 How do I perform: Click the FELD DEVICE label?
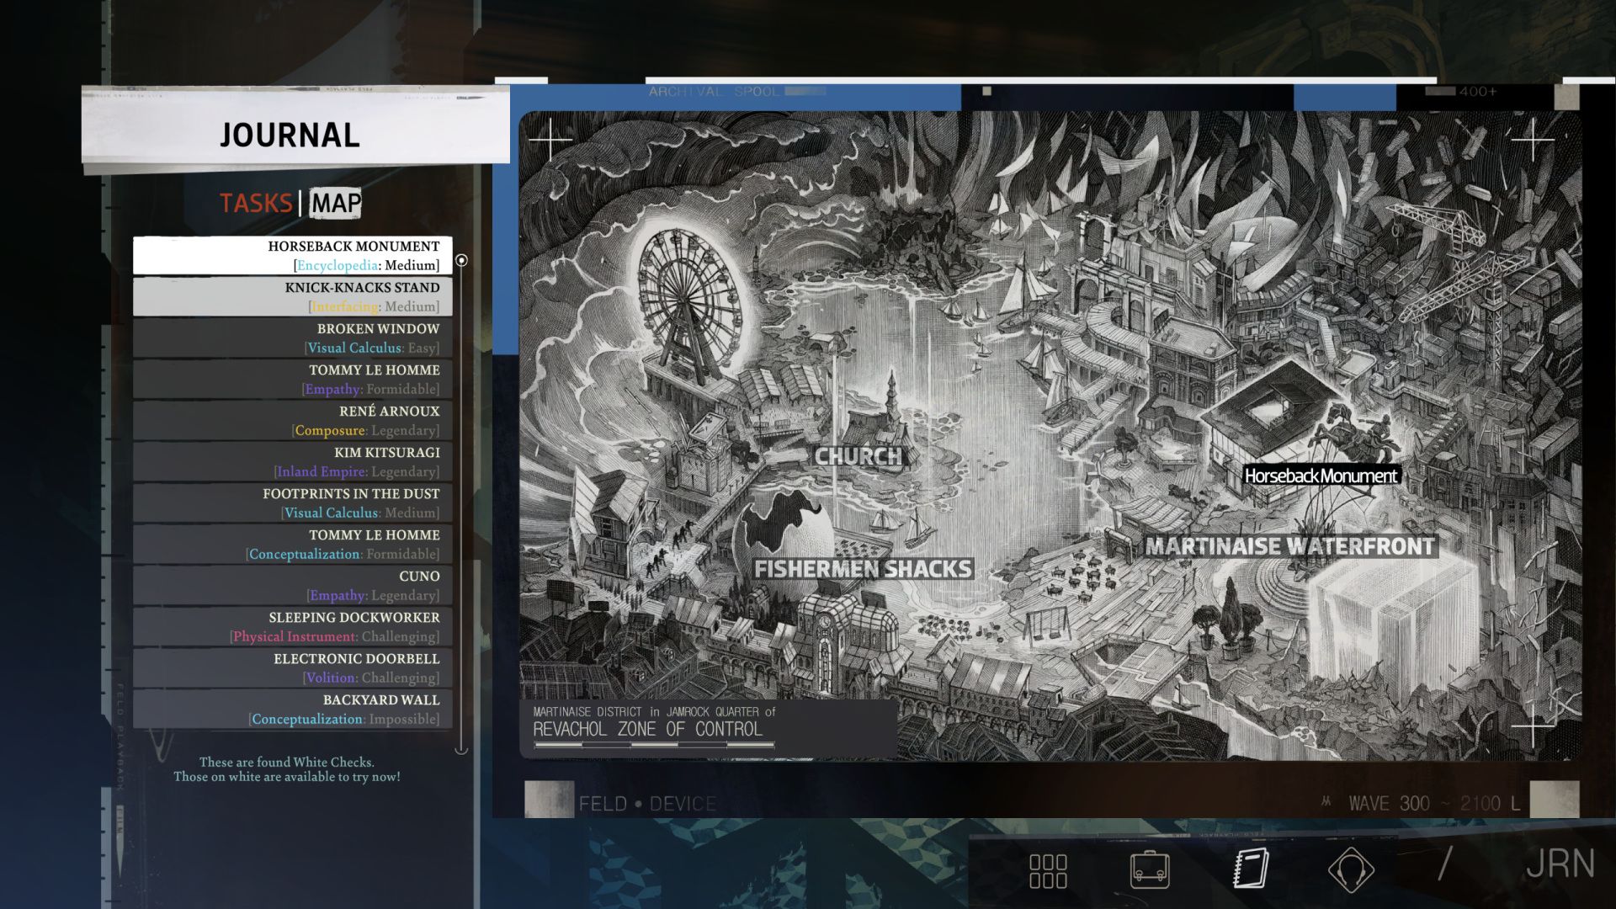click(x=647, y=804)
